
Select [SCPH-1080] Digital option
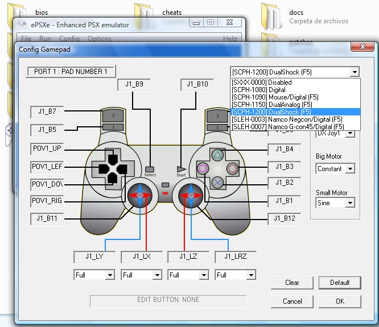295,90
